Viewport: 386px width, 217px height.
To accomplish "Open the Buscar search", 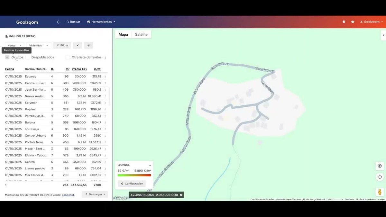I will [x=73, y=22].
